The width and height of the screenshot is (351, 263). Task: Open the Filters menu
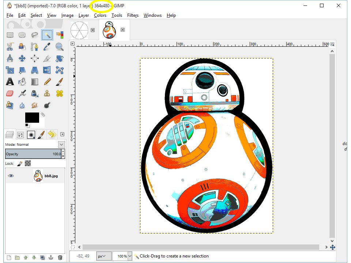133,15
